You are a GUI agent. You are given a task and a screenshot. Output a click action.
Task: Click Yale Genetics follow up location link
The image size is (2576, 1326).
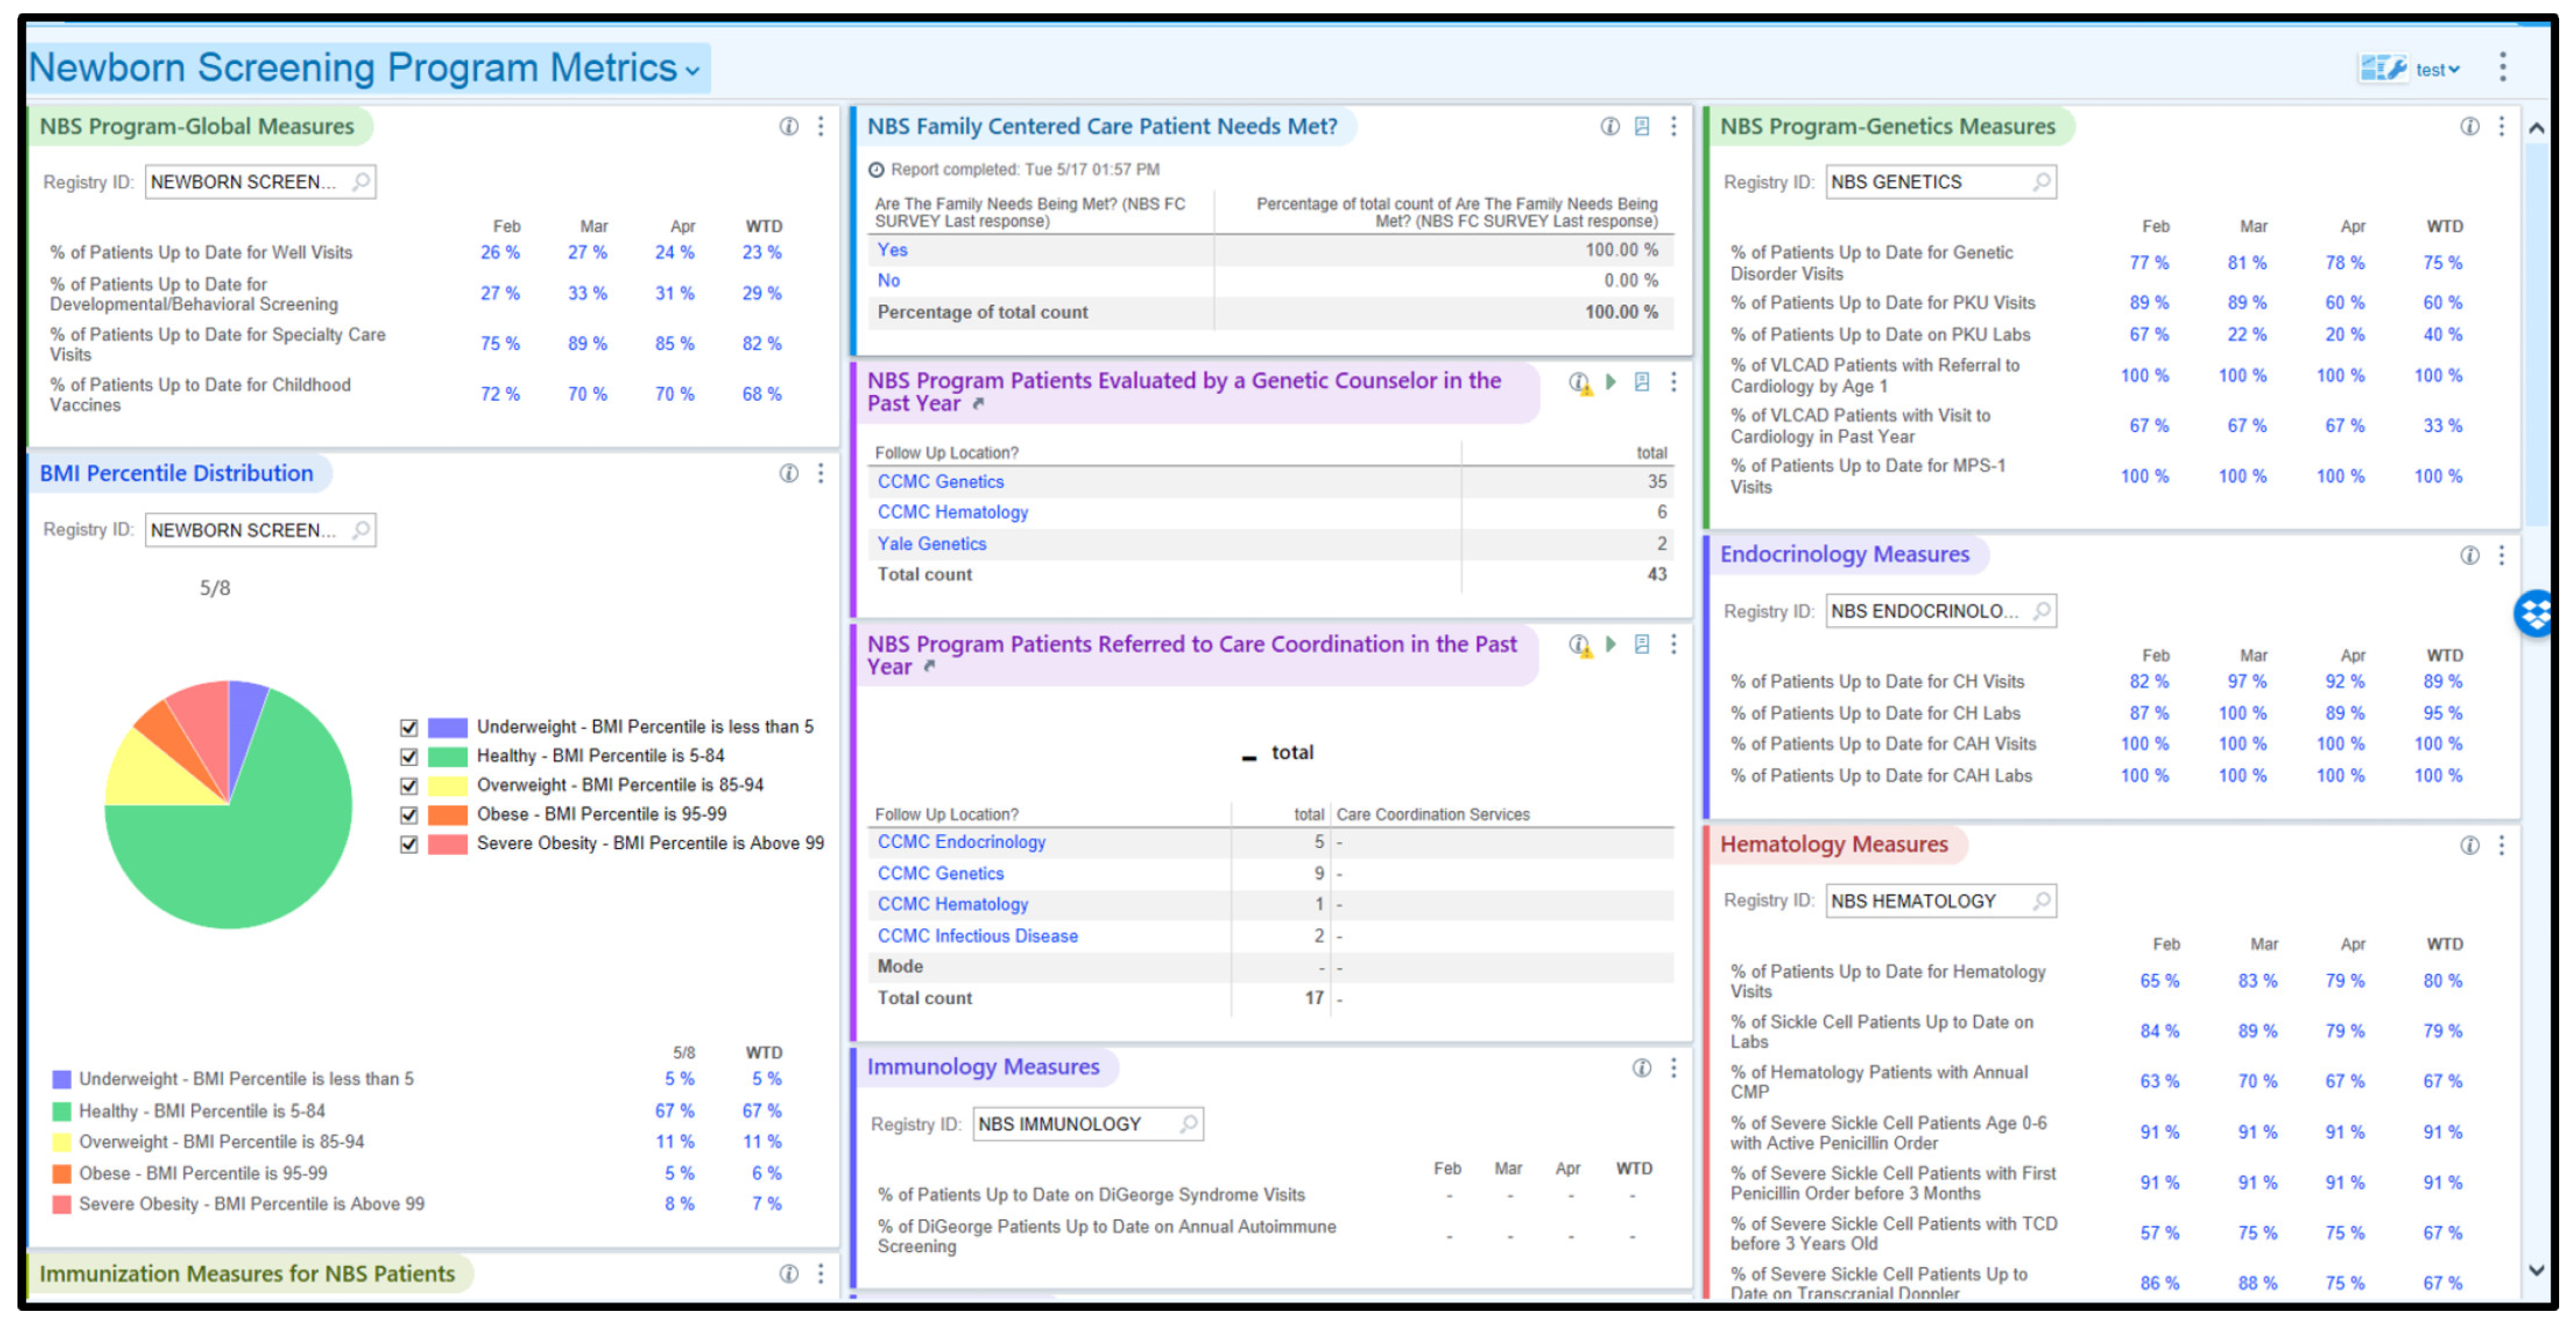click(x=931, y=544)
